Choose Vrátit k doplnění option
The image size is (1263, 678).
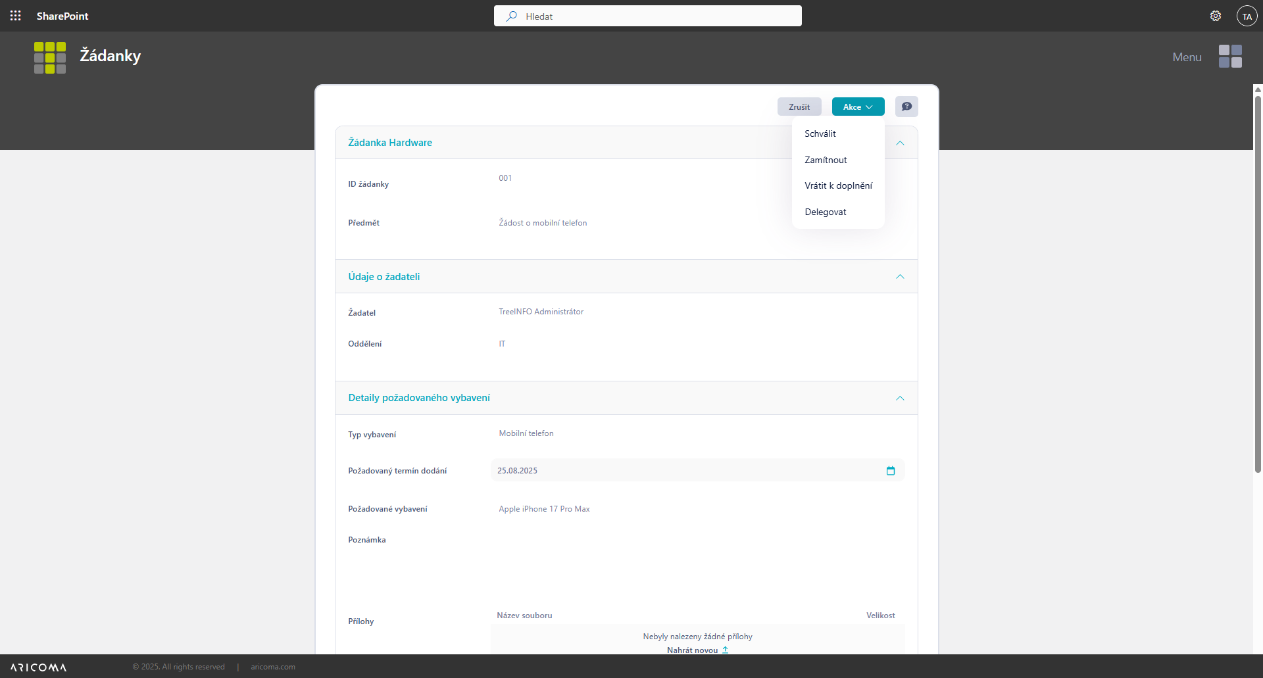click(837, 186)
